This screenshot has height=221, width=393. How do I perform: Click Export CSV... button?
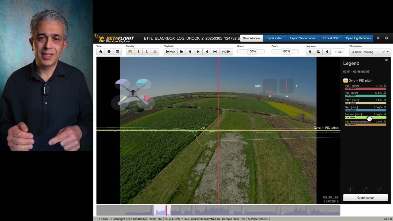[x=332, y=38]
